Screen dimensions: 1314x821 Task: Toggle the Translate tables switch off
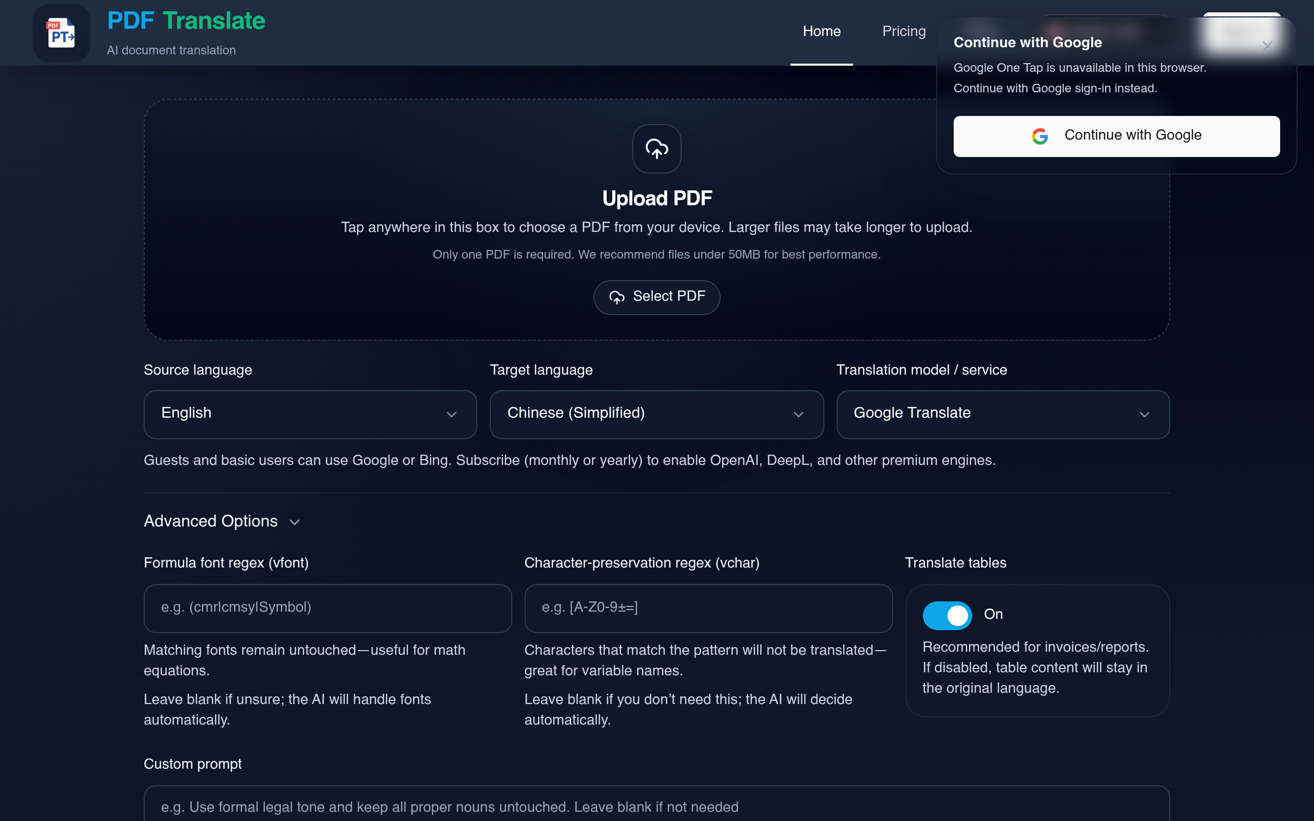pyautogui.click(x=947, y=615)
